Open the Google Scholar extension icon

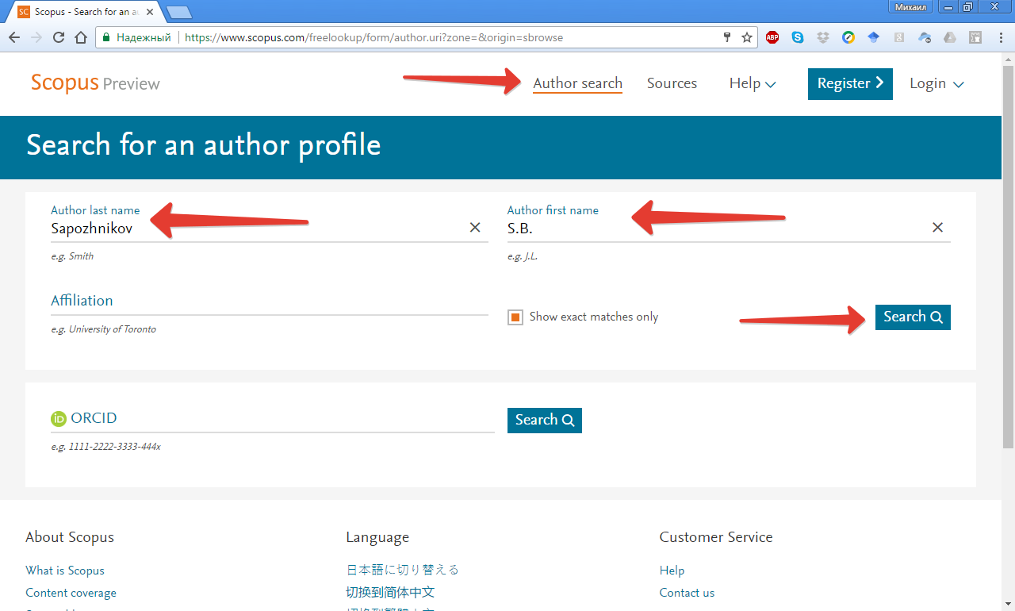(874, 37)
